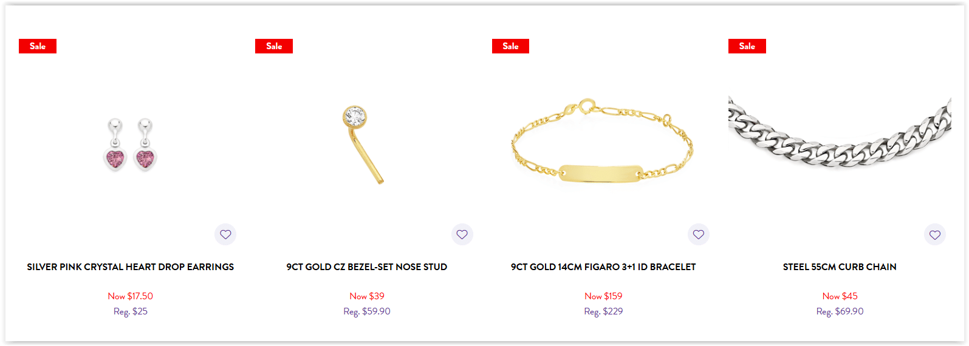Go to 9ct Gold CZ Bezel-Set Nose Stud

tap(367, 267)
